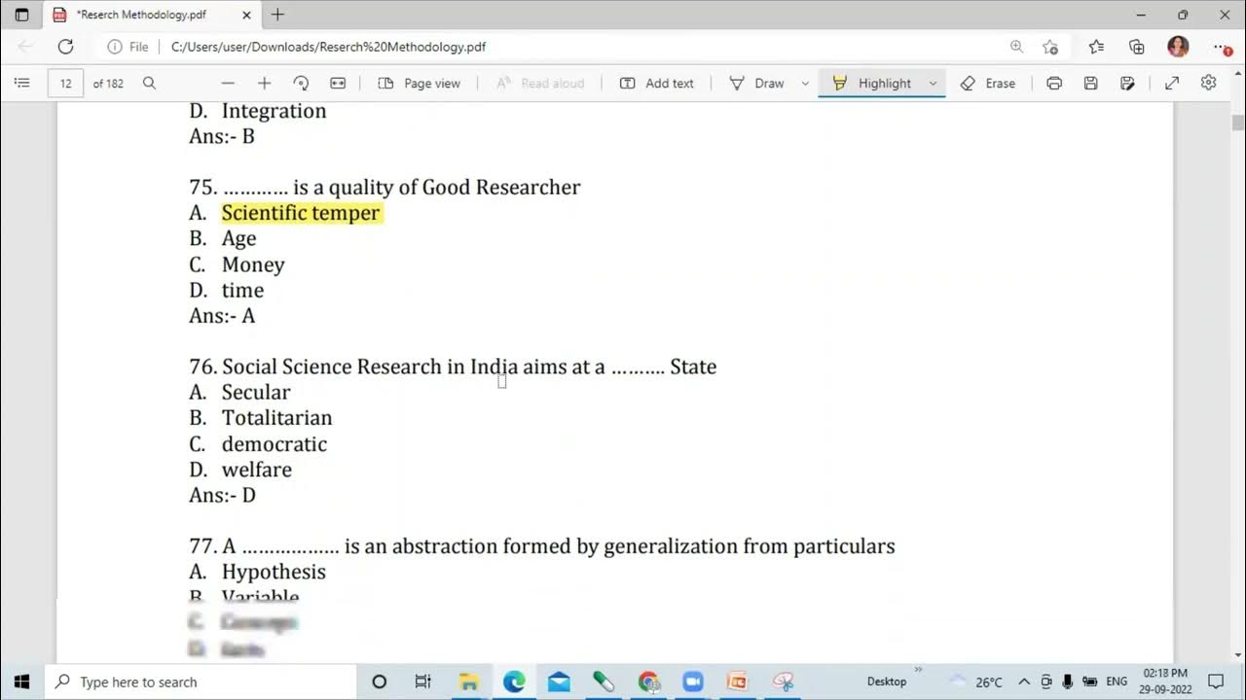Open File Explorer from taskbar
The height and width of the screenshot is (700, 1246).
point(468,682)
